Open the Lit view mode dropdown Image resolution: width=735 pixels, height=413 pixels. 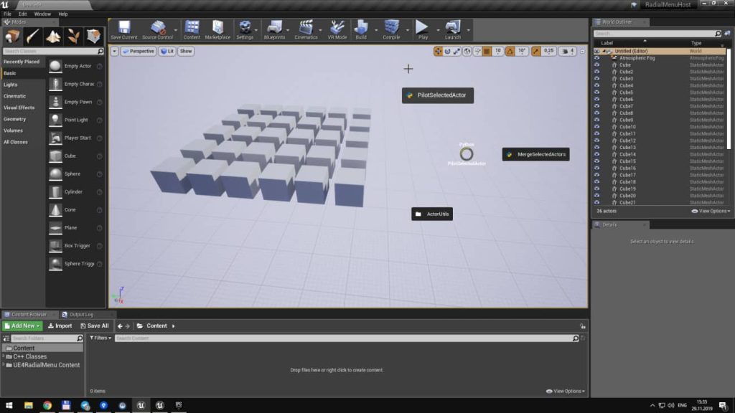tap(167, 51)
